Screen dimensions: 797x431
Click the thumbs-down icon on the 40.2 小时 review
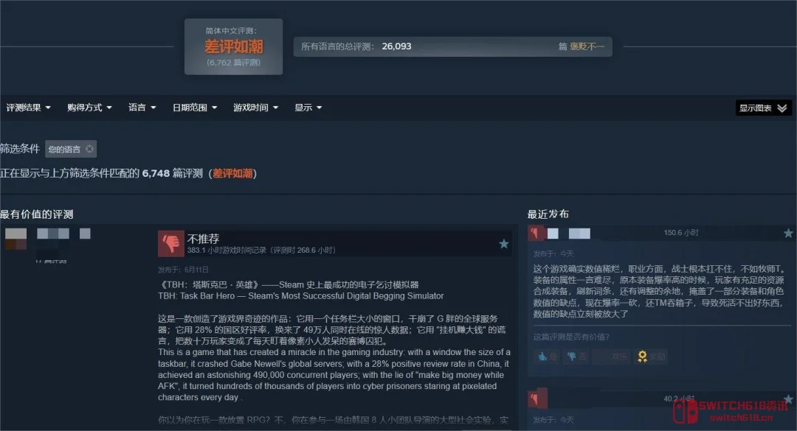(537, 399)
